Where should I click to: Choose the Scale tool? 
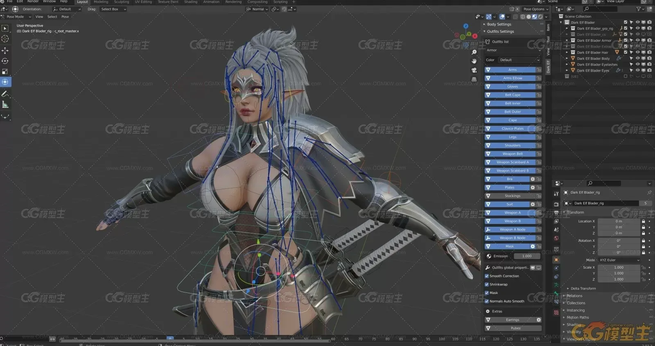tap(5, 72)
